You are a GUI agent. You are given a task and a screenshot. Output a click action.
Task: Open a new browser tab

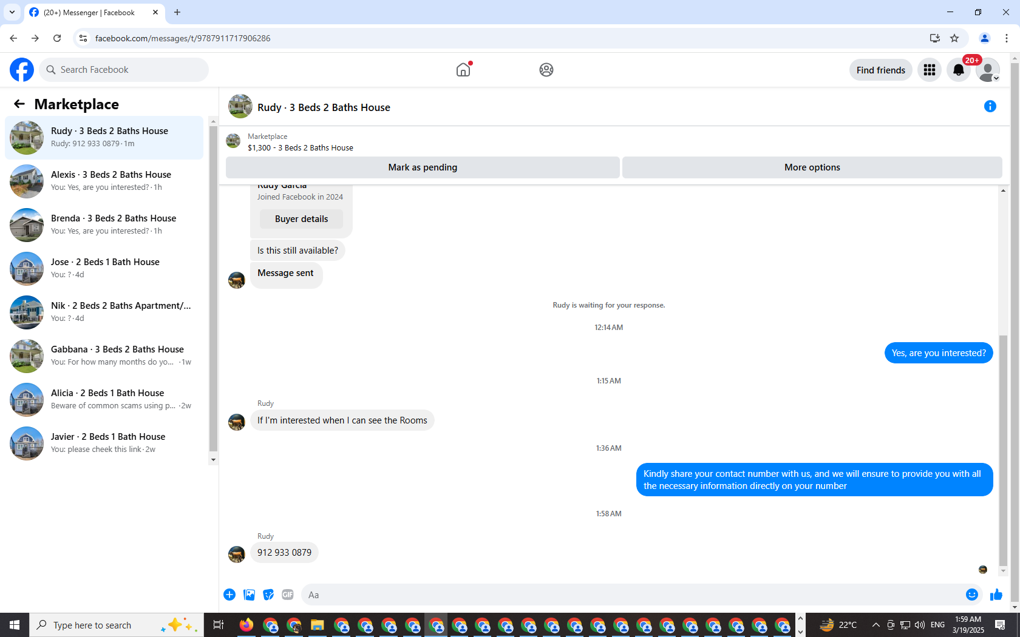click(177, 12)
